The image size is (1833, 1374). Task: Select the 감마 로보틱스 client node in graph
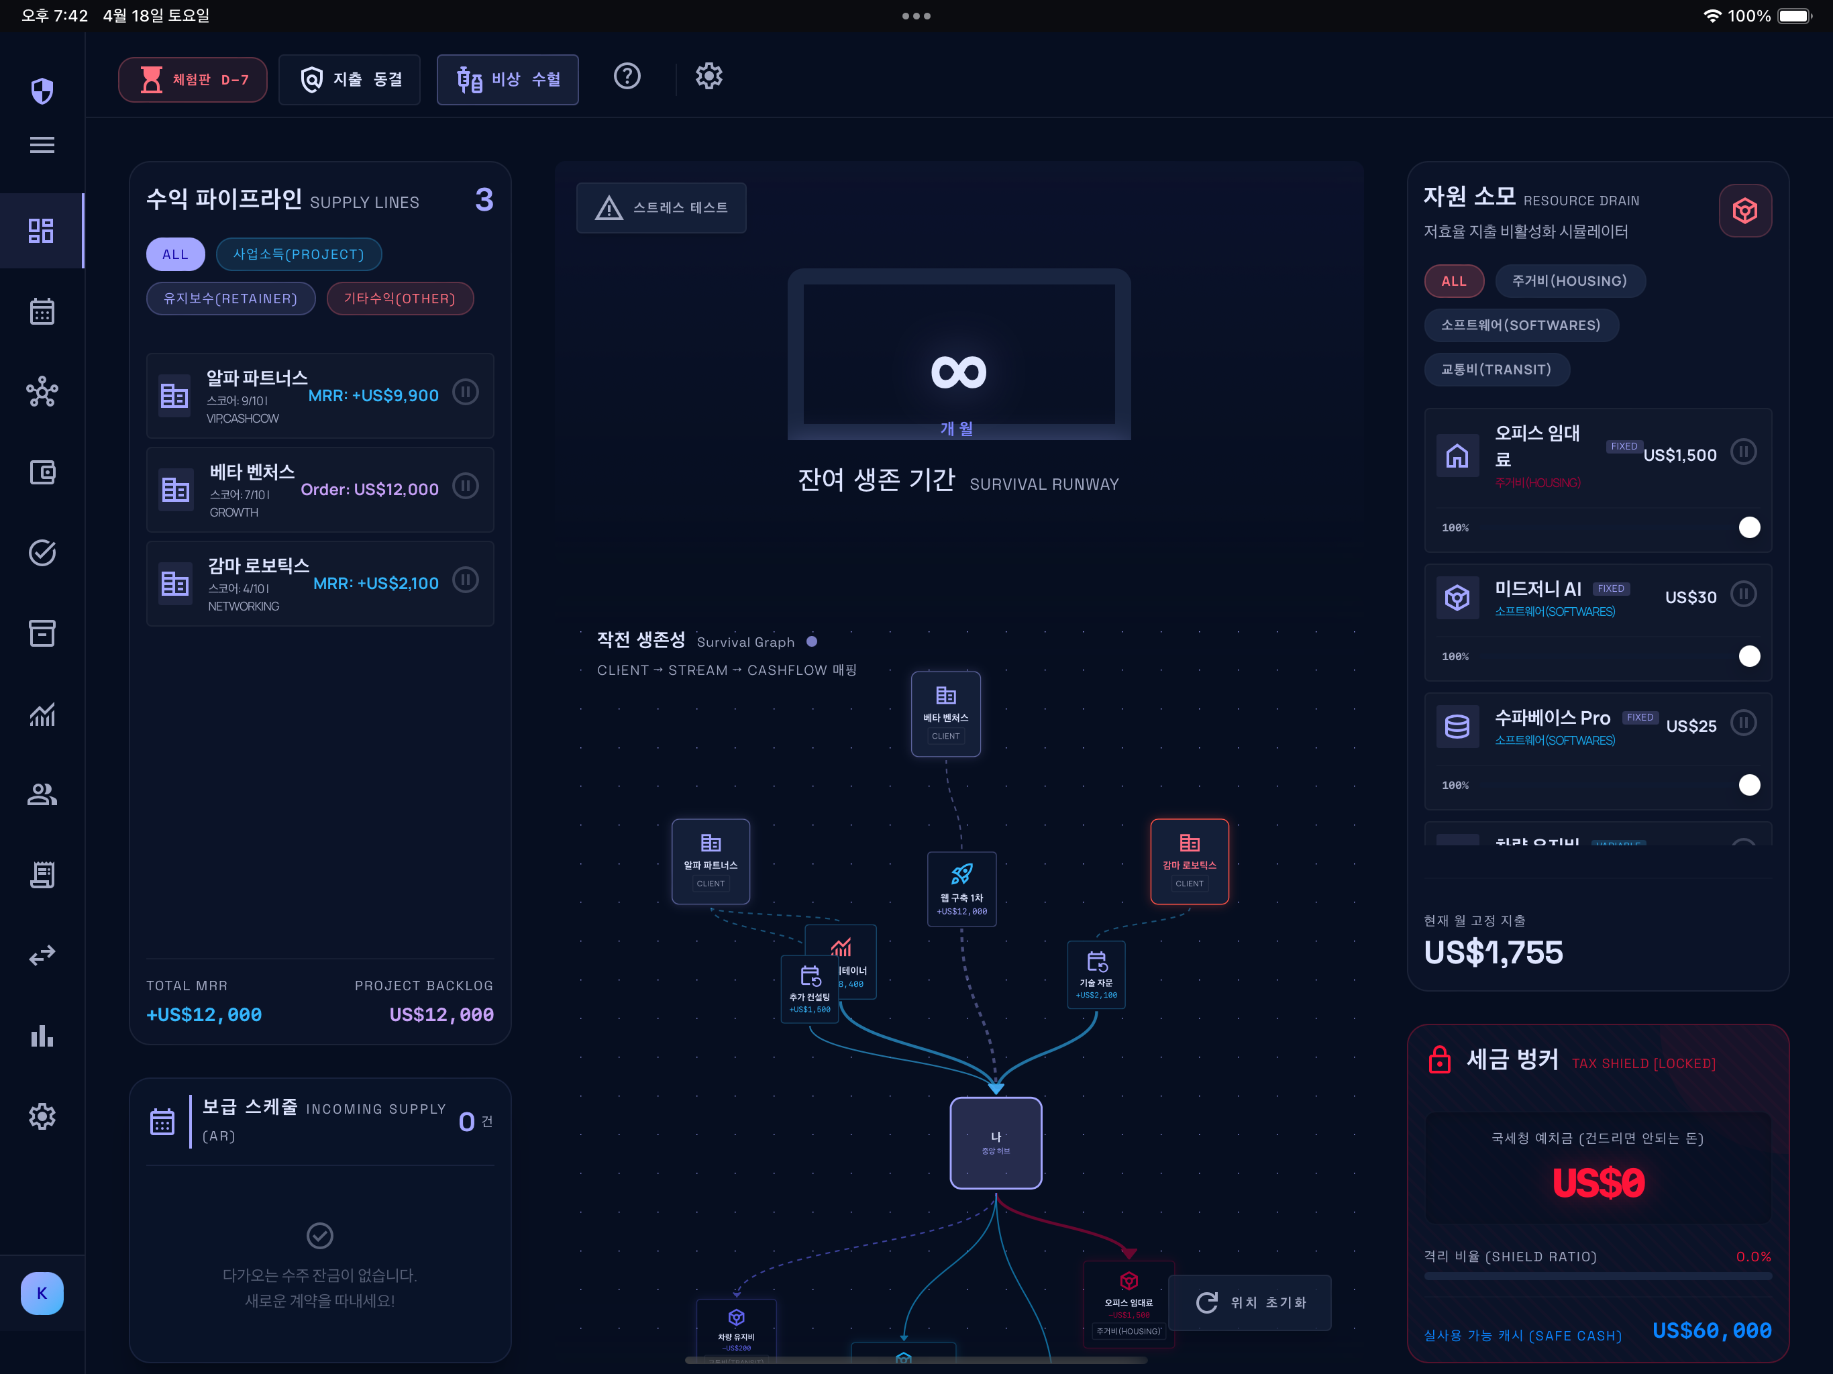click(x=1189, y=862)
